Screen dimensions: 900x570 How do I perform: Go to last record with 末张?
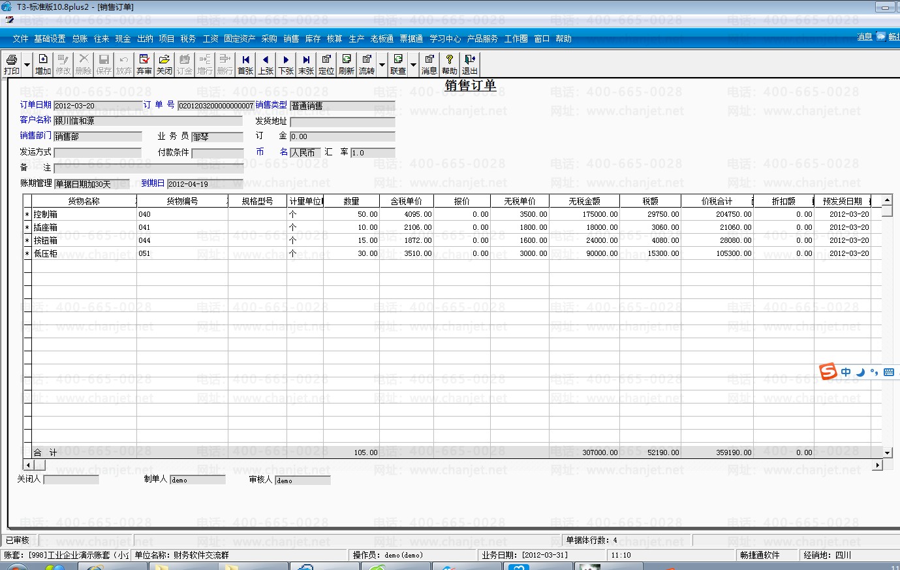click(x=306, y=64)
